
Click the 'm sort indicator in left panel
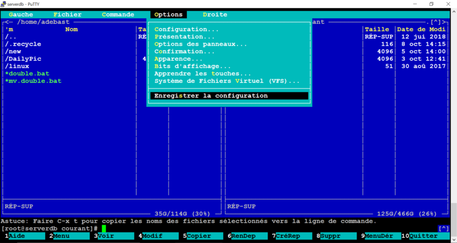click(9, 30)
